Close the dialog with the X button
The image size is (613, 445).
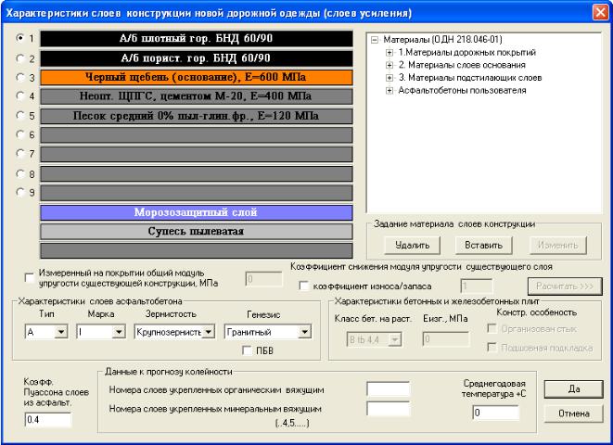(600, 12)
